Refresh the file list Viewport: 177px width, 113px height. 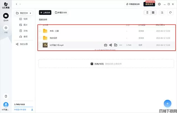pos(170,13)
